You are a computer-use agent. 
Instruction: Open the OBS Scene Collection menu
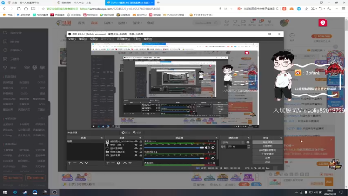click(x=124, y=39)
